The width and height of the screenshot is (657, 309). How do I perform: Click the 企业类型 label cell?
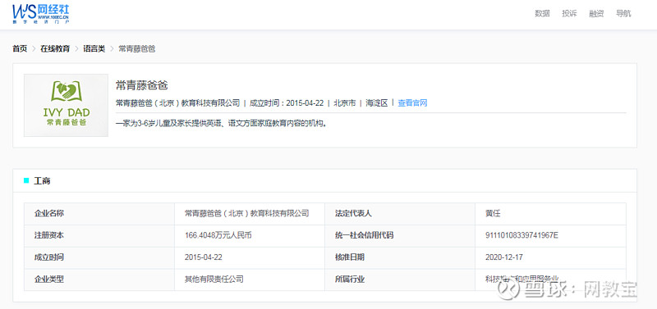(x=99, y=279)
